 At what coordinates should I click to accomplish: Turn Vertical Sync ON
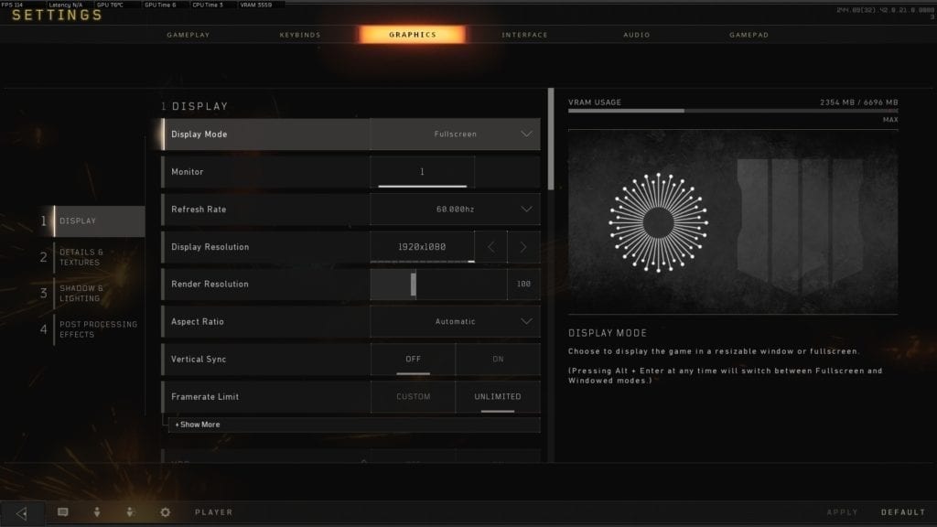point(498,359)
